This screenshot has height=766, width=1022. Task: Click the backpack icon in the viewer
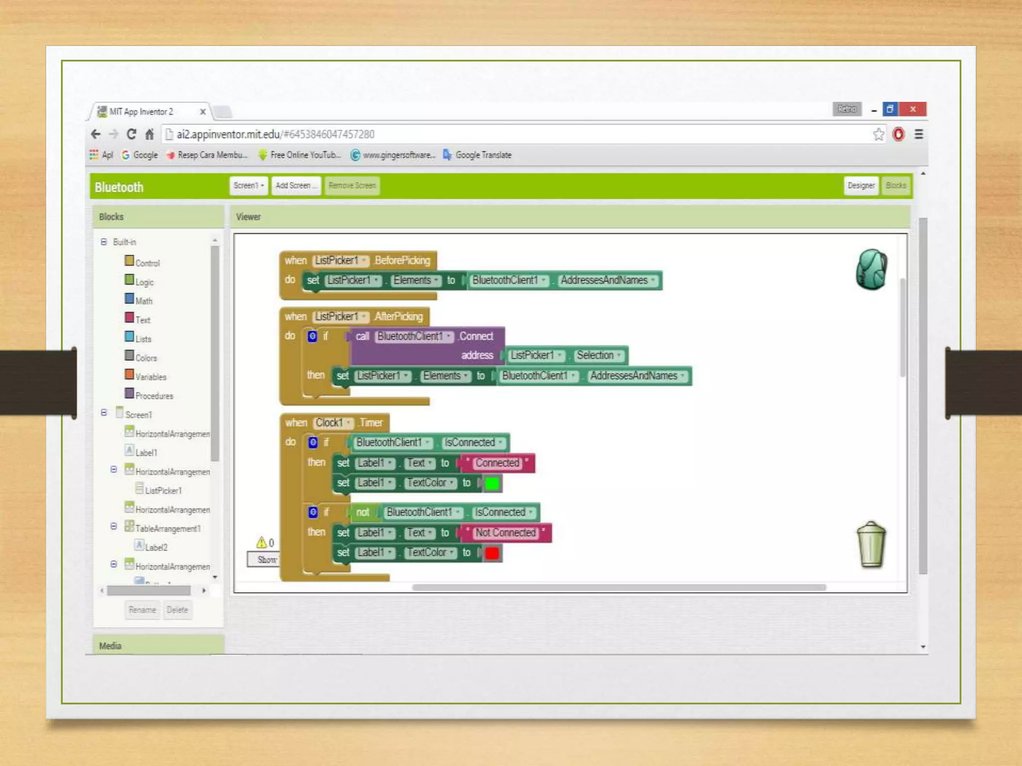click(871, 269)
